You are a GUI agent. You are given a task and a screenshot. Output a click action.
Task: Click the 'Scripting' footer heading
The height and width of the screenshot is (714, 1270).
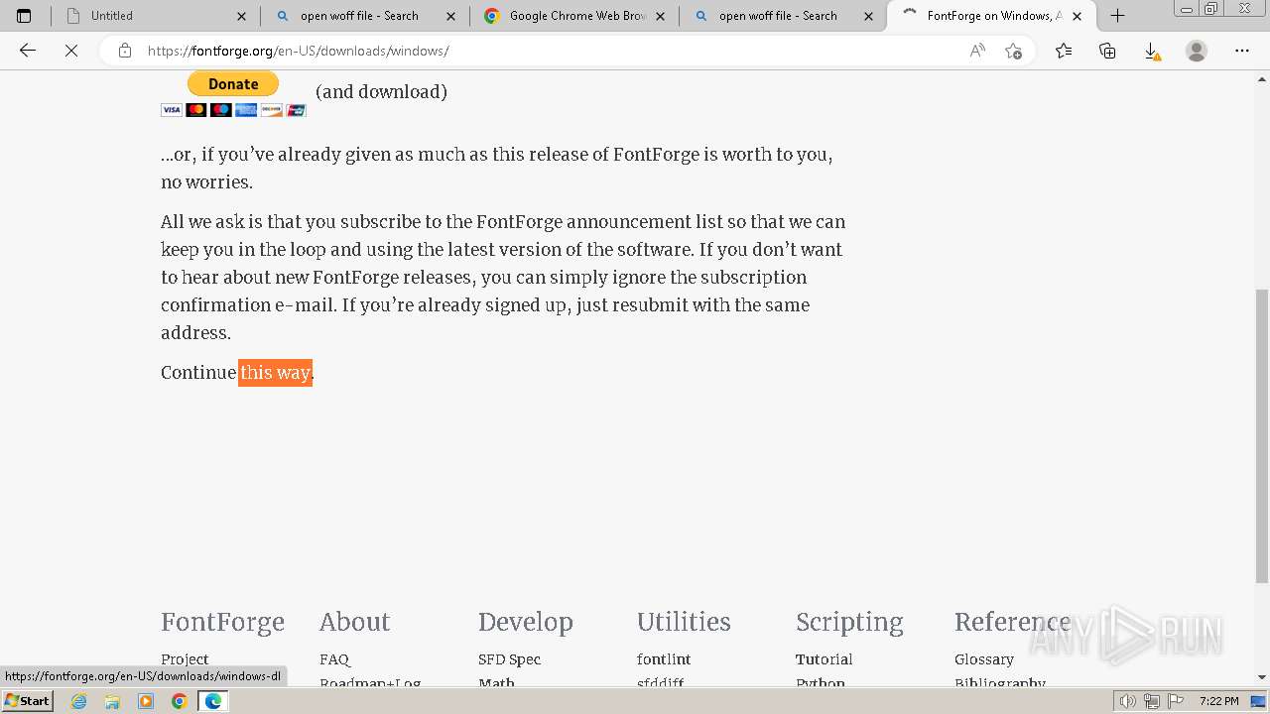(849, 623)
